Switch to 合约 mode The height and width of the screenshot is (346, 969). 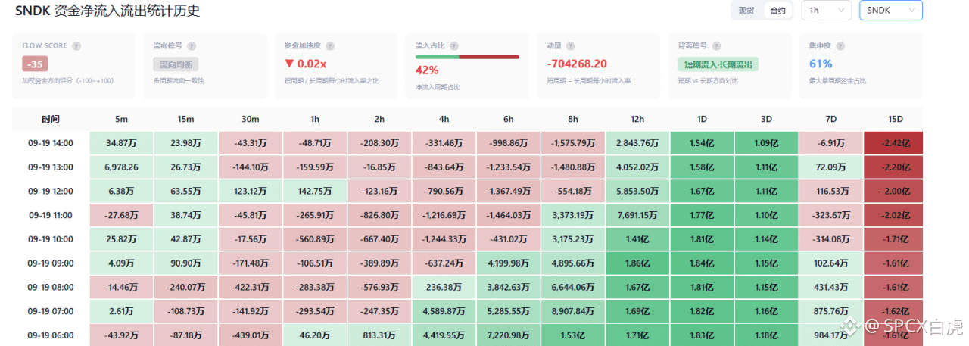778,11
